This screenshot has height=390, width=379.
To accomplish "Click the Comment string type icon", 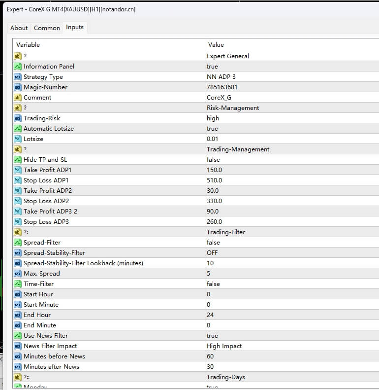I will (18, 98).
